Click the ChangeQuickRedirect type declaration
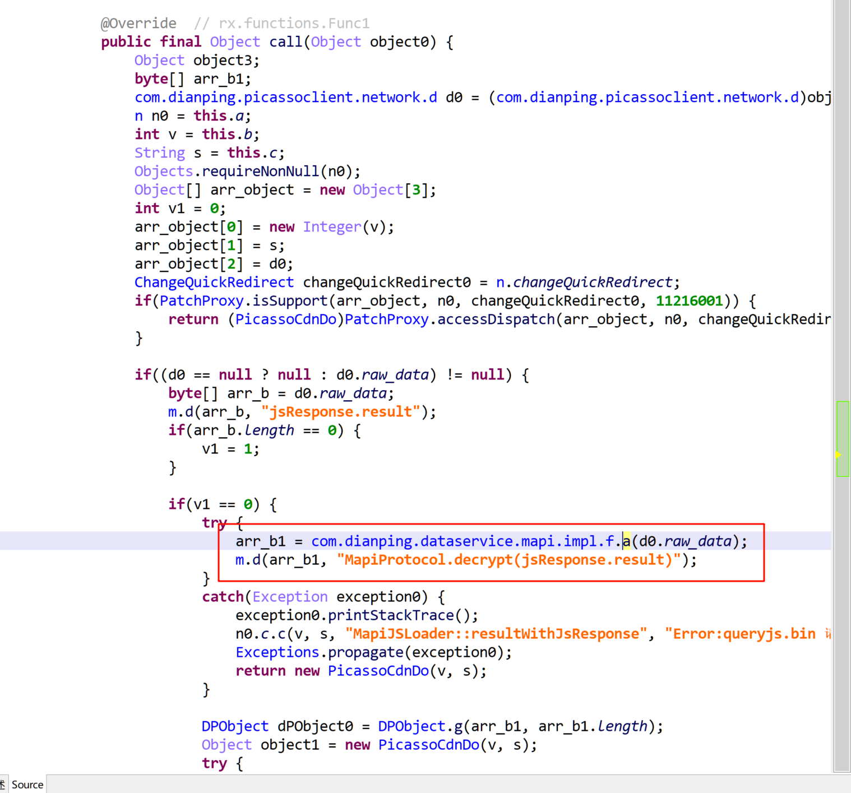The image size is (851, 793). (214, 282)
